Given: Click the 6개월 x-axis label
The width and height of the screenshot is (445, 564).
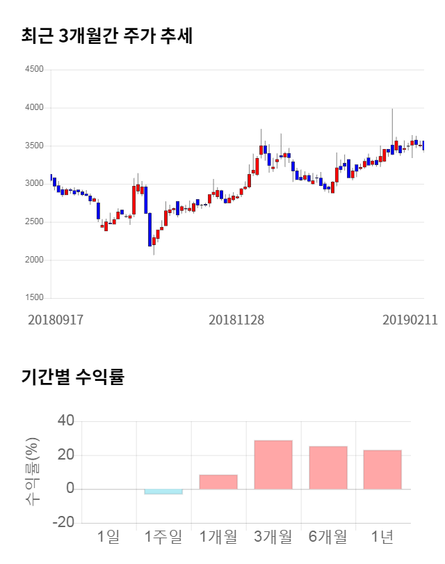Looking at the screenshot, I should (x=328, y=537).
